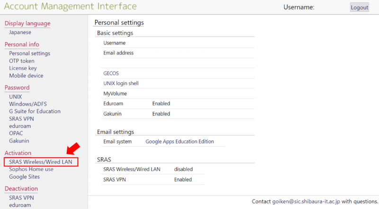Click the Email settings heading
This screenshot has height=209, width=379.
coord(115,132)
